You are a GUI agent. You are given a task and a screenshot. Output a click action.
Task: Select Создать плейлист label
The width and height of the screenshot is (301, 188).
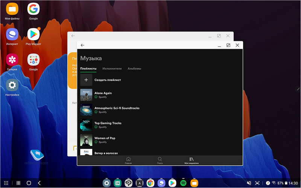point(108,80)
